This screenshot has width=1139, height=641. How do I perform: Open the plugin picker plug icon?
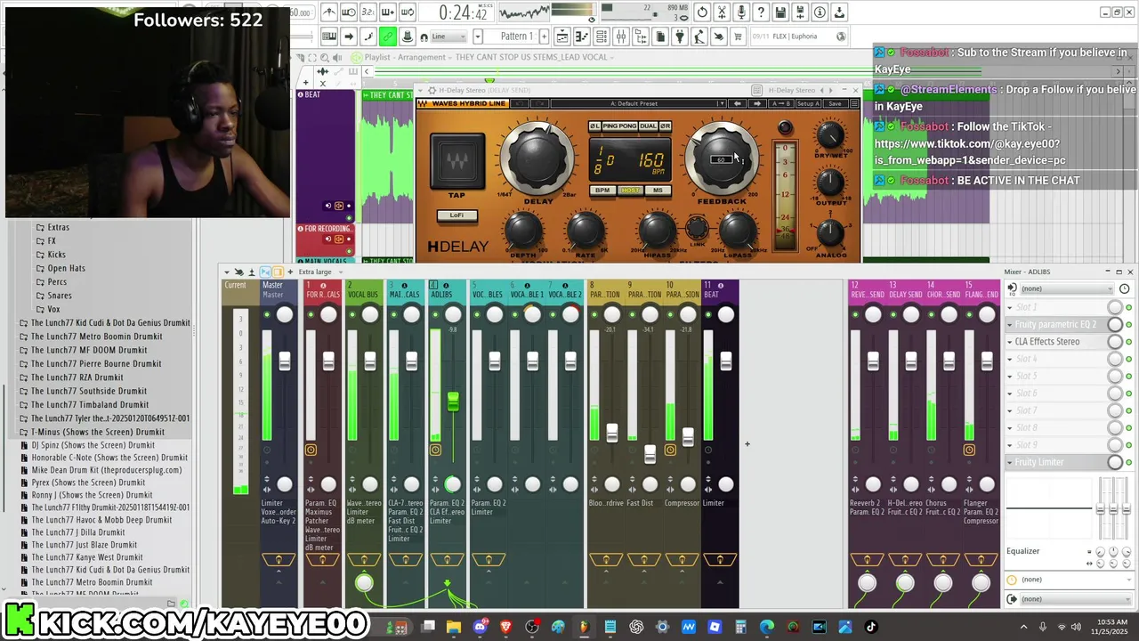(680, 37)
